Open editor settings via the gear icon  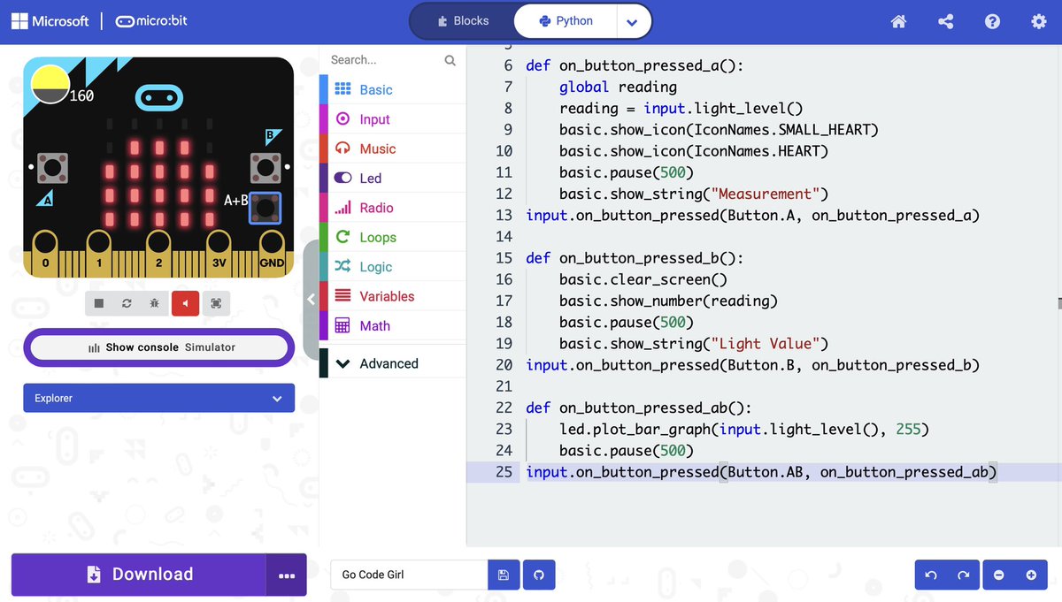click(x=1038, y=21)
